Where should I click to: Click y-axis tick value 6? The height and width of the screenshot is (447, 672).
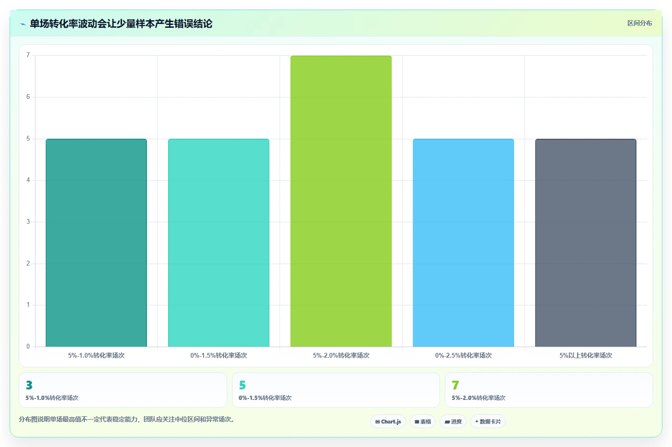(28, 97)
